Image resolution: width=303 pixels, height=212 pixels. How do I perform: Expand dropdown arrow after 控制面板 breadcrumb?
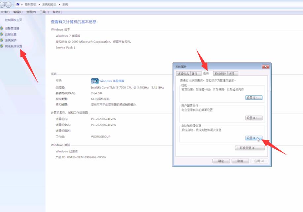[x=39, y=4]
